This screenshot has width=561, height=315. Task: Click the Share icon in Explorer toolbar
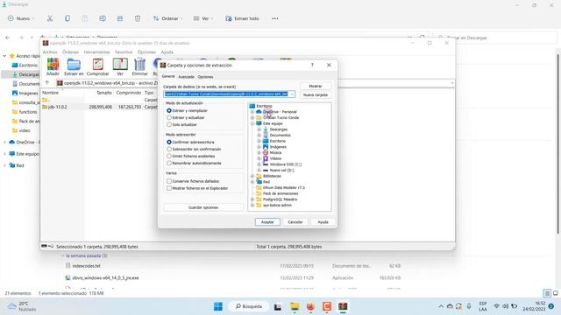(120, 18)
